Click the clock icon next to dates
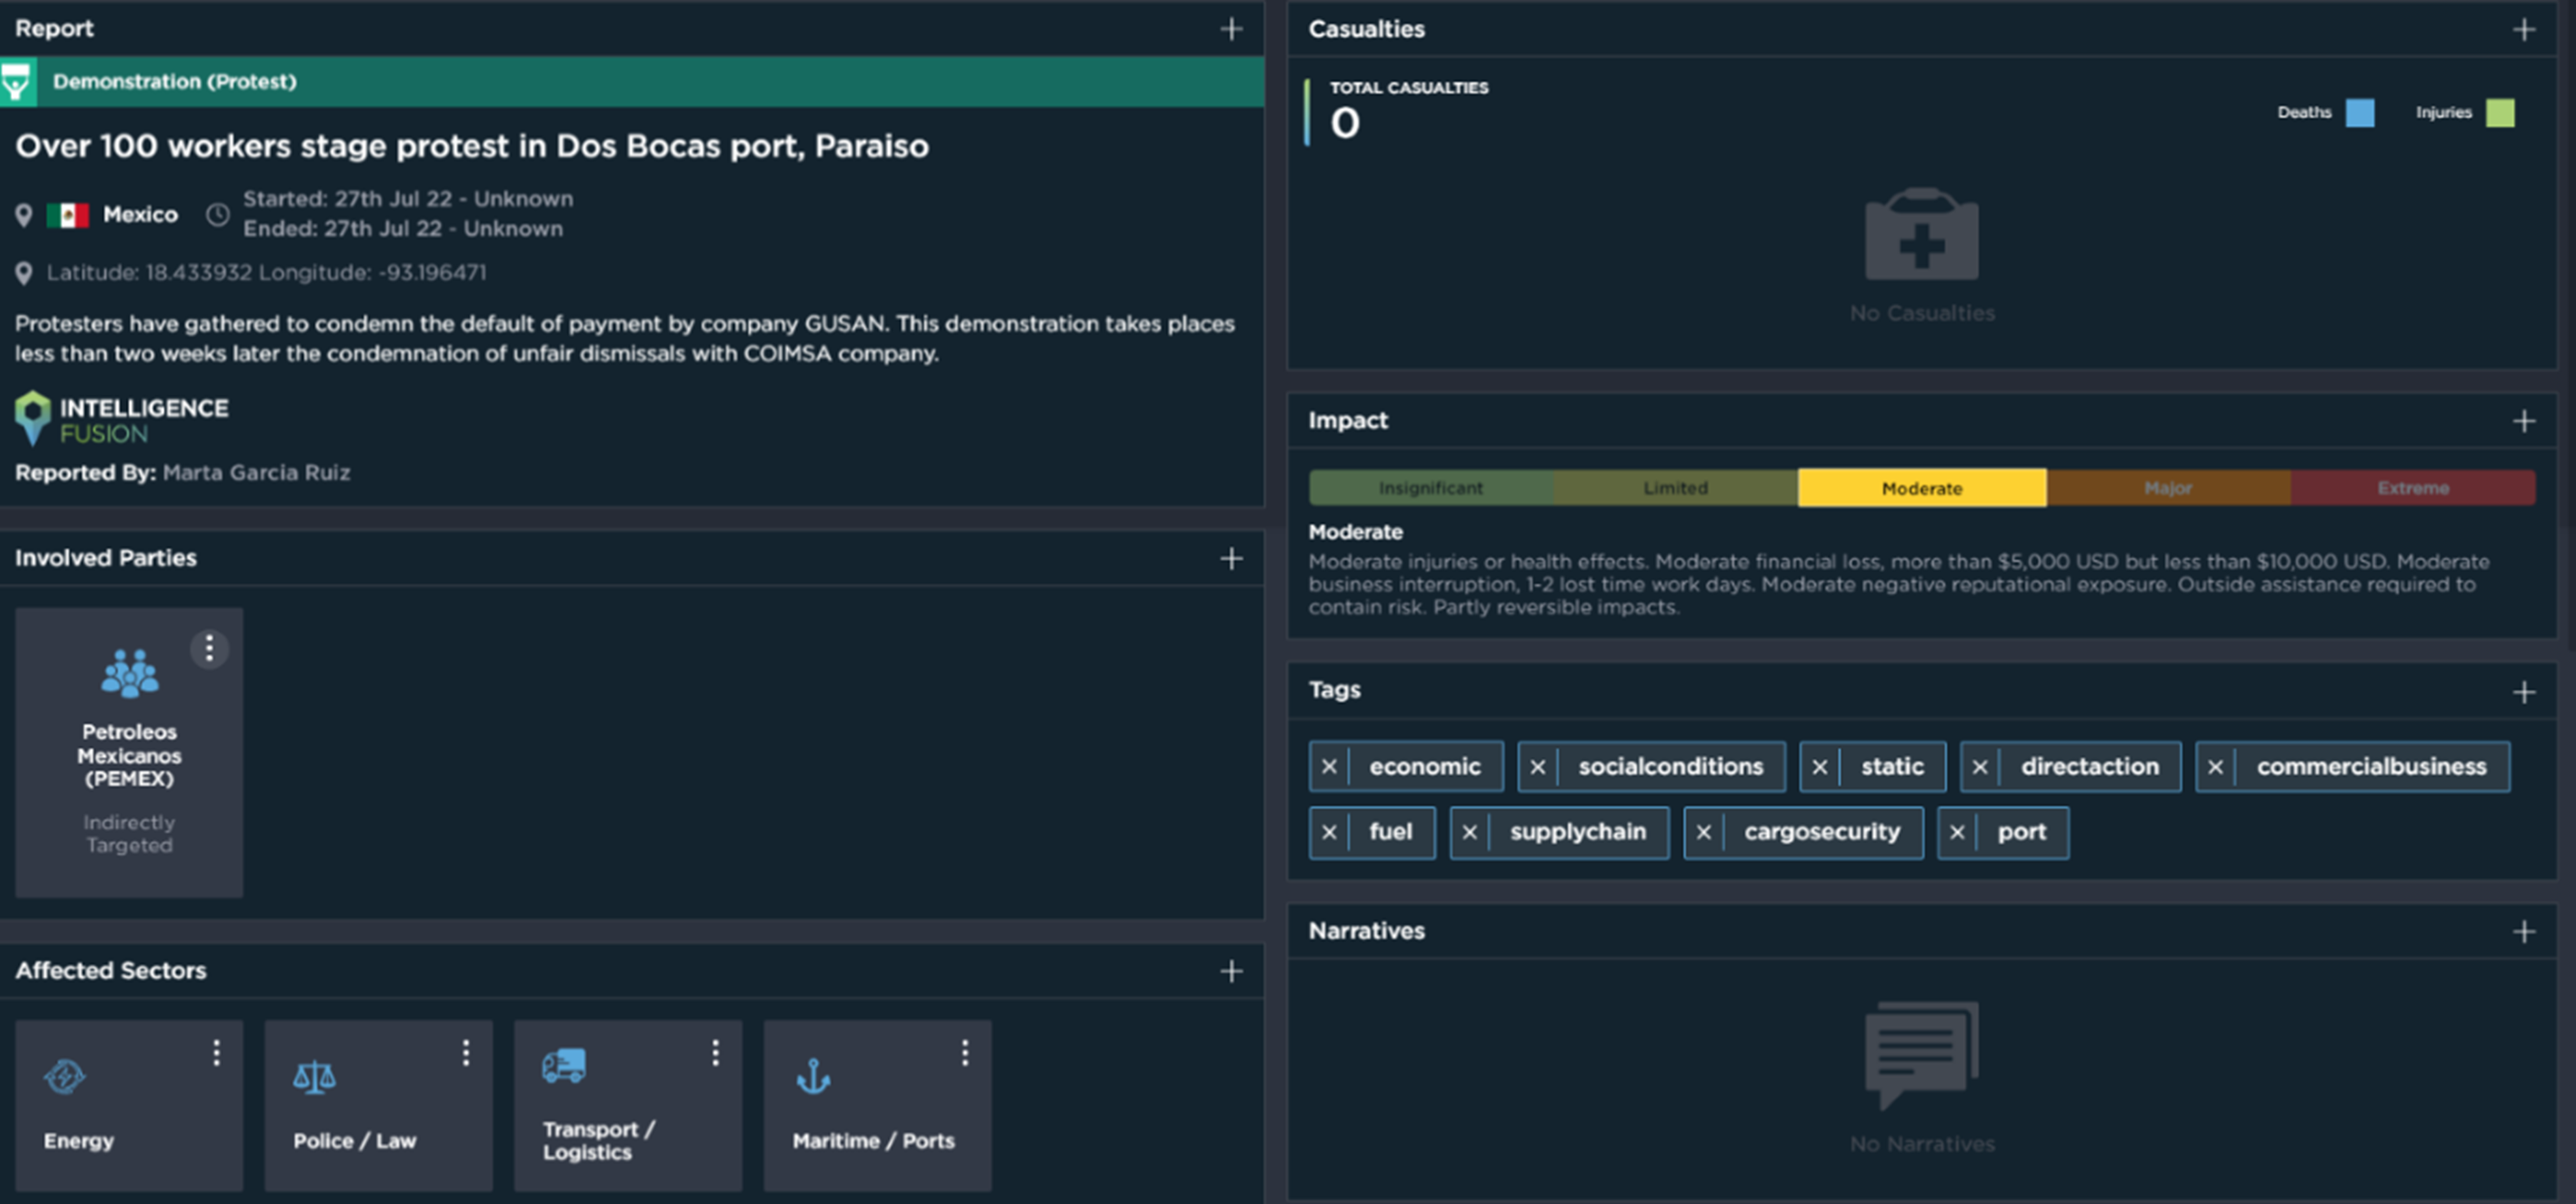The height and width of the screenshot is (1204, 2576). [218, 215]
